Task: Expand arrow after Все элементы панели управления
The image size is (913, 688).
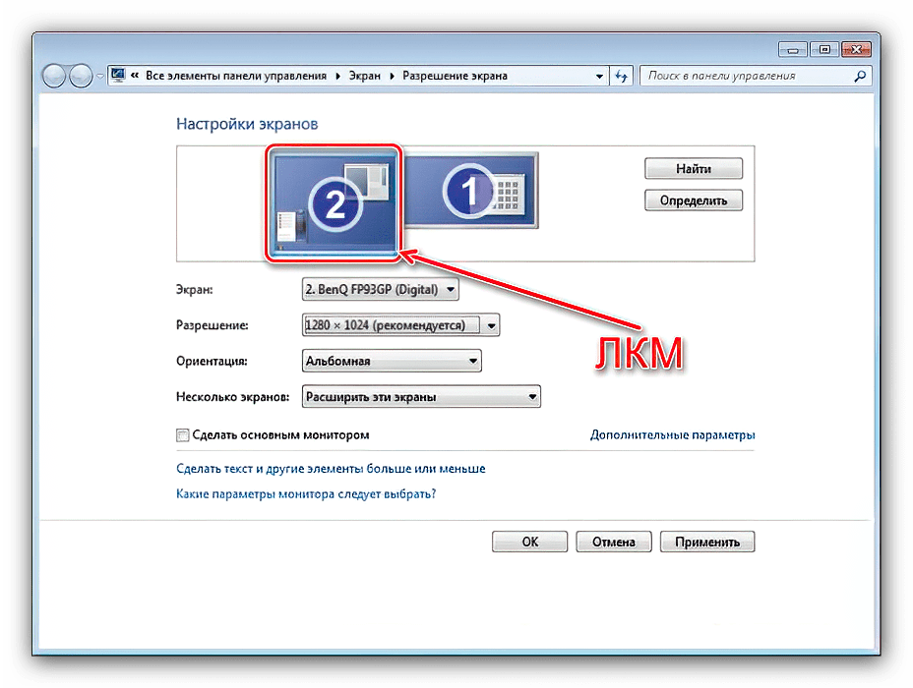Action: [337, 77]
